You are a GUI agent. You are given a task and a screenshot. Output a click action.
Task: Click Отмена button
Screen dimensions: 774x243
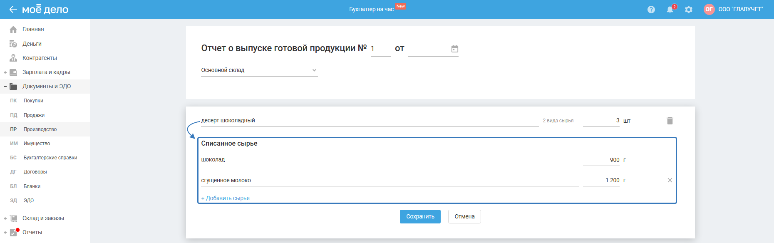(464, 216)
